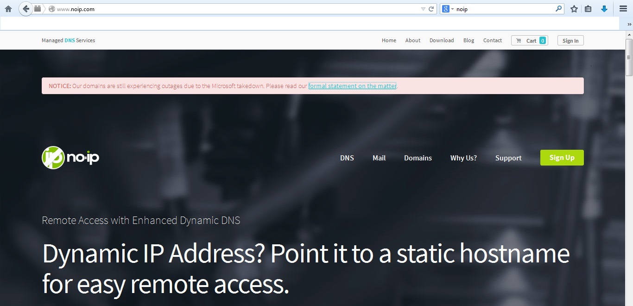Click the site identity globe icon
Image resolution: width=633 pixels, height=306 pixels.
click(52, 9)
